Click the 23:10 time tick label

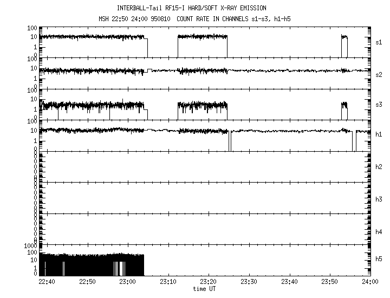pos(168,282)
